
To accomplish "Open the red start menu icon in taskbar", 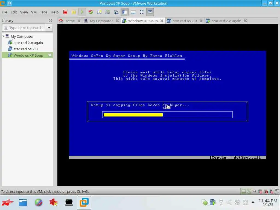I will coord(8,203).
